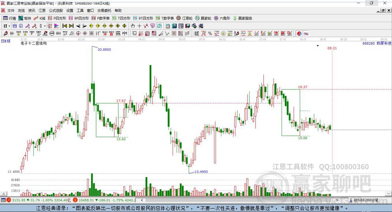Select the Gann fan lines tool

141,33
